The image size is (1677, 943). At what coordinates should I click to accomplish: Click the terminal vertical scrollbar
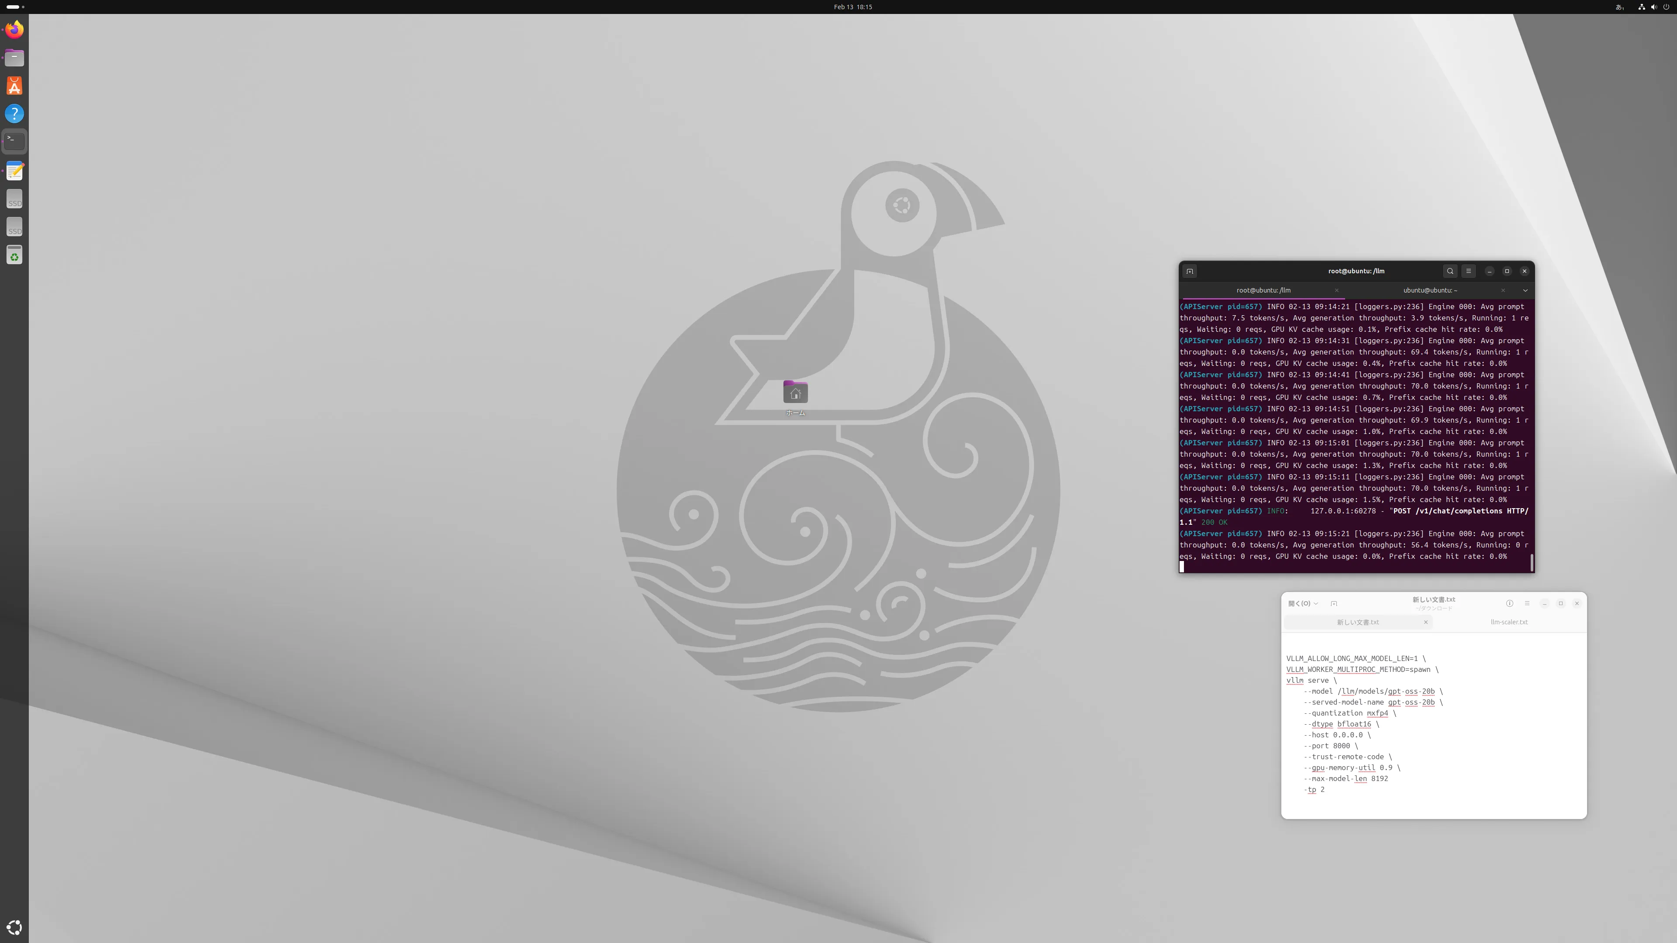pyautogui.click(x=1531, y=562)
